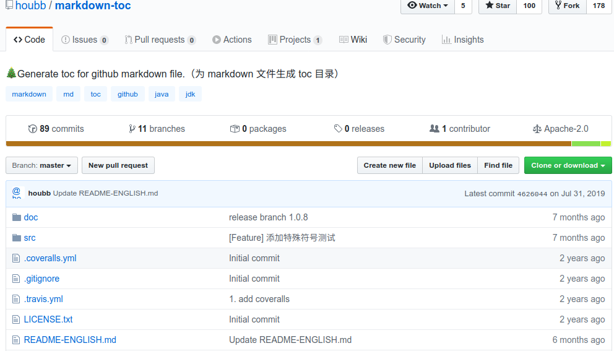
Task: Click the java topic tag
Action: click(162, 94)
